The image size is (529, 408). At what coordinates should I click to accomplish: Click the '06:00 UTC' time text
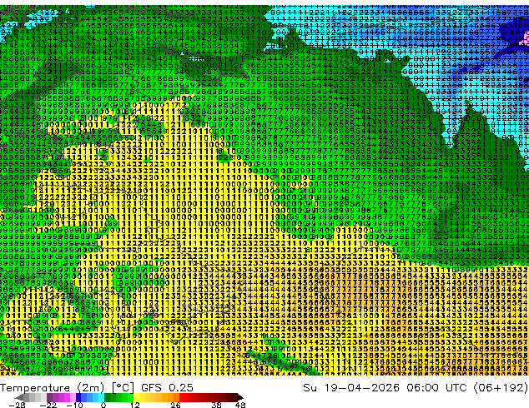(439, 388)
